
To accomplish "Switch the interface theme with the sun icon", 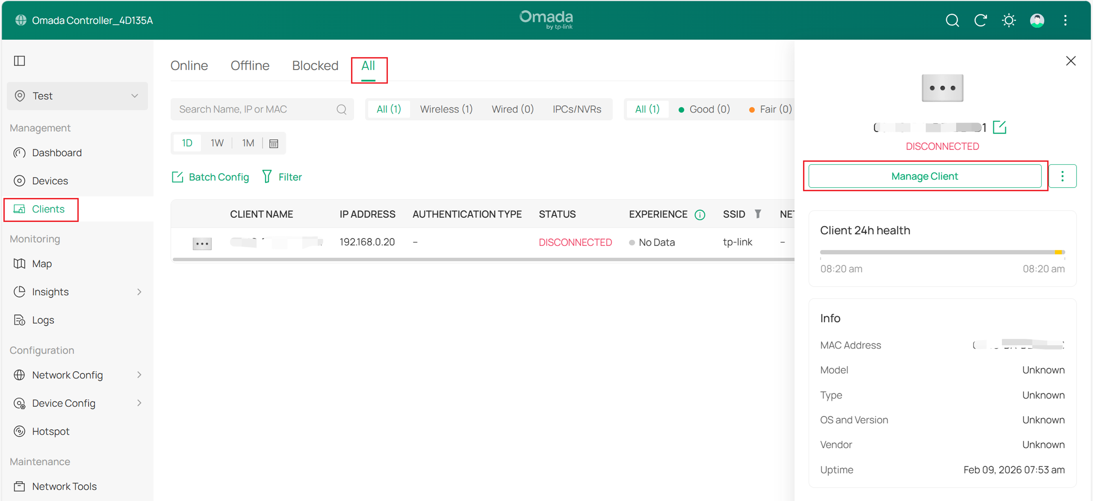I will [x=1009, y=20].
